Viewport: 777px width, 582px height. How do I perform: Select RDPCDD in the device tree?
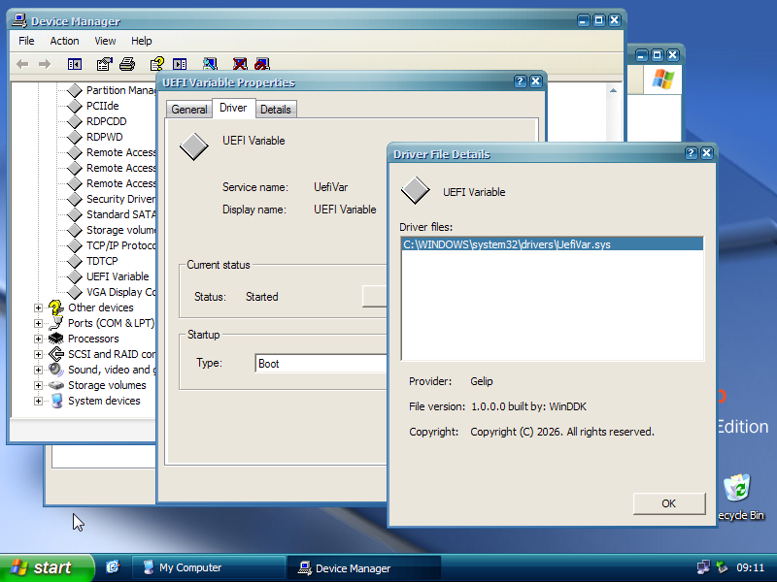[x=107, y=121]
